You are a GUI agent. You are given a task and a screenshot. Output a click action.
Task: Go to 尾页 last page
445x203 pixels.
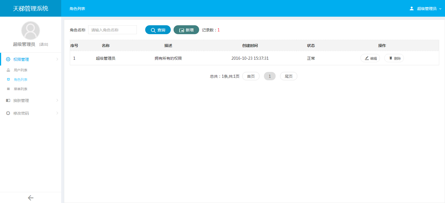(x=289, y=76)
